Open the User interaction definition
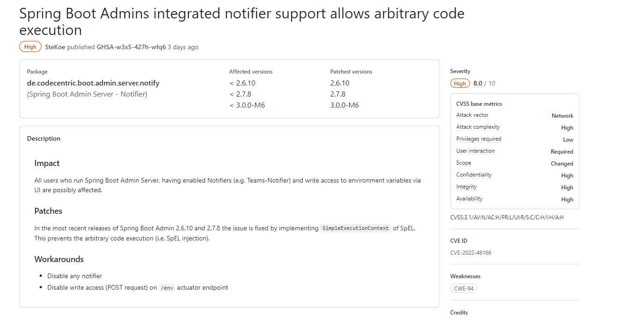The height and width of the screenshot is (320, 626). pyautogui.click(x=475, y=151)
